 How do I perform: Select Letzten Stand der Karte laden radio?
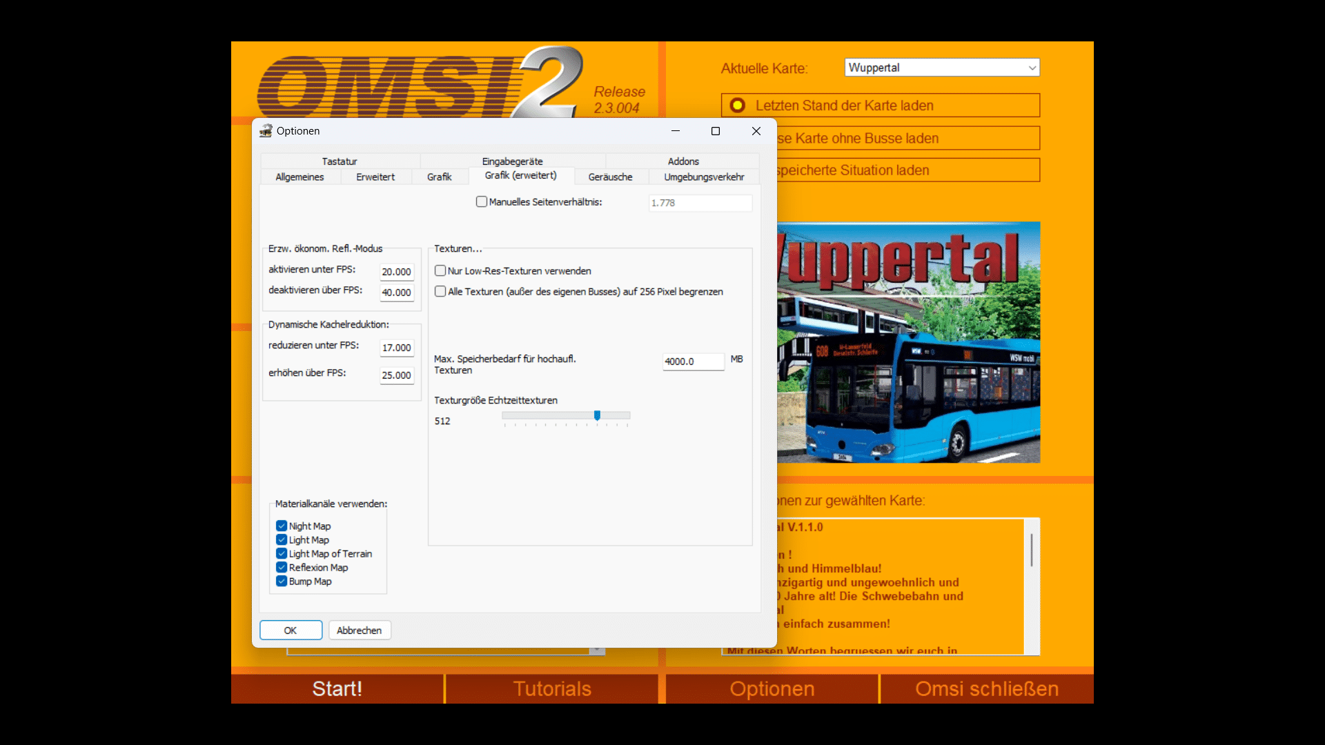(x=738, y=106)
